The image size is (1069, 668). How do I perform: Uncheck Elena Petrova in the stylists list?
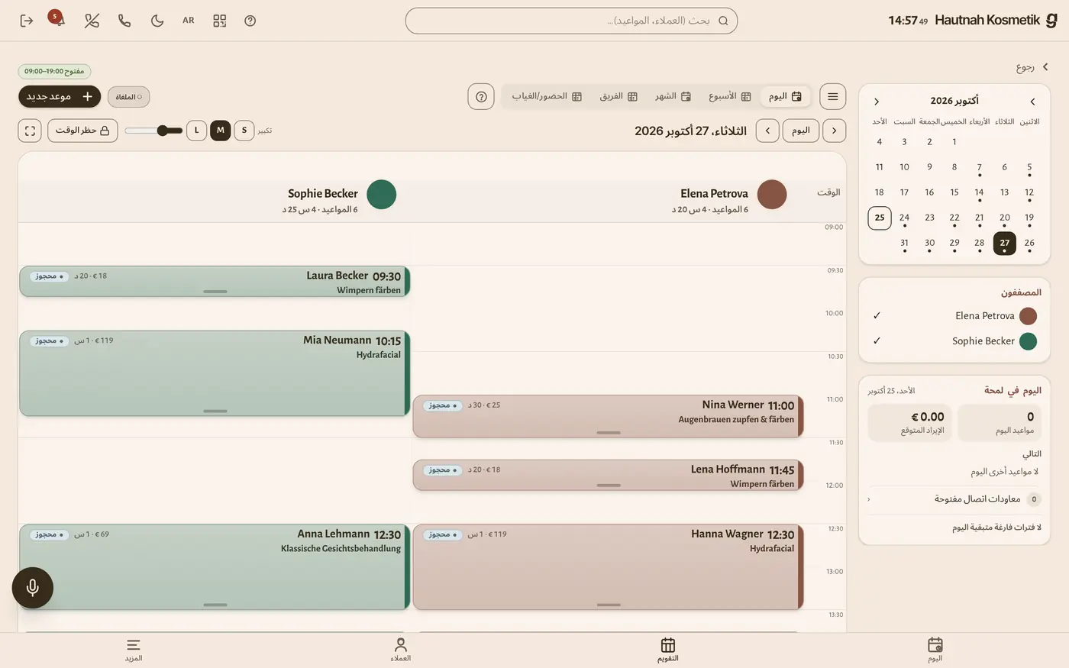pyautogui.click(x=954, y=316)
